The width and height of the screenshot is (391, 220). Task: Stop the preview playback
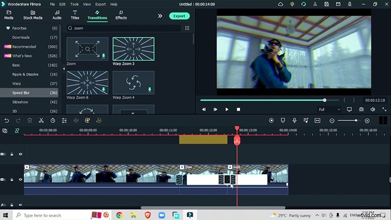point(239,110)
